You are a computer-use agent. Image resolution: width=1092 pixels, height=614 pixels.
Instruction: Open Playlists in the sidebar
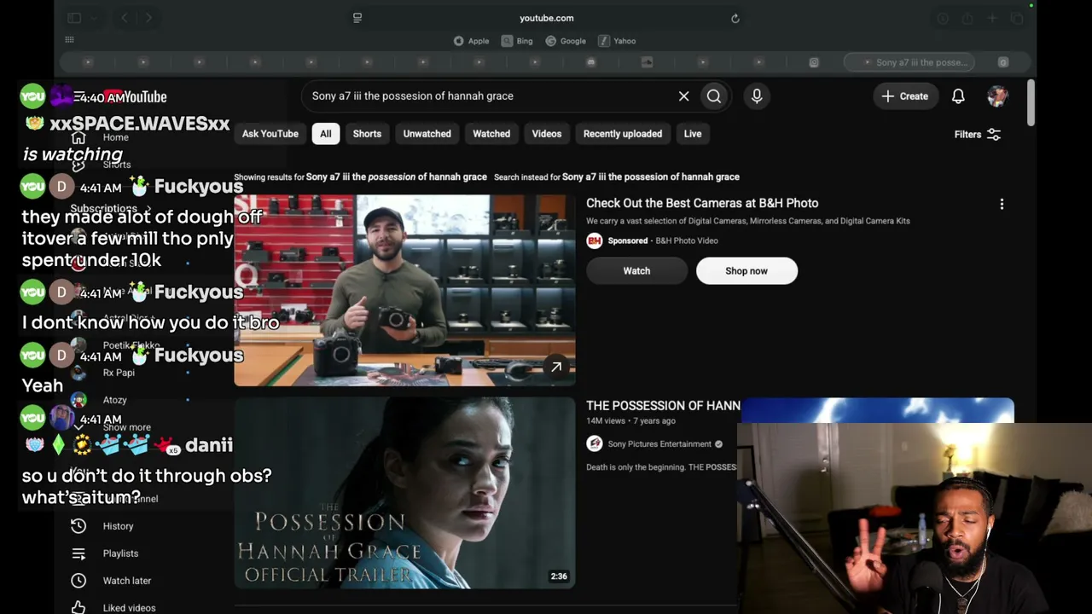tap(120, 553)
